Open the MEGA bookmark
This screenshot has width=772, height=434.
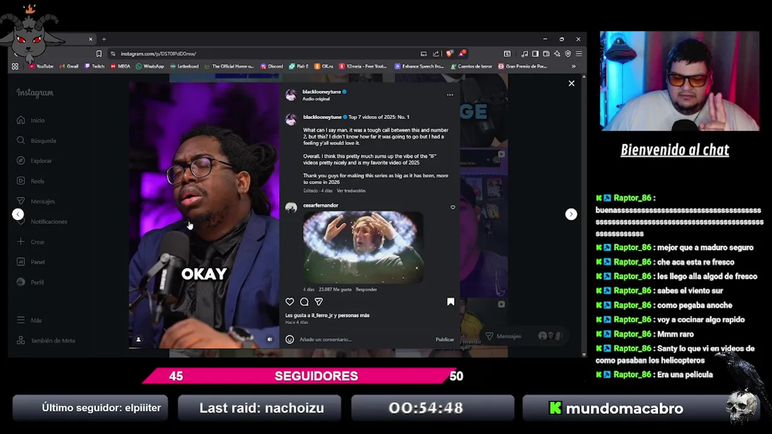[x=121, y=66]
